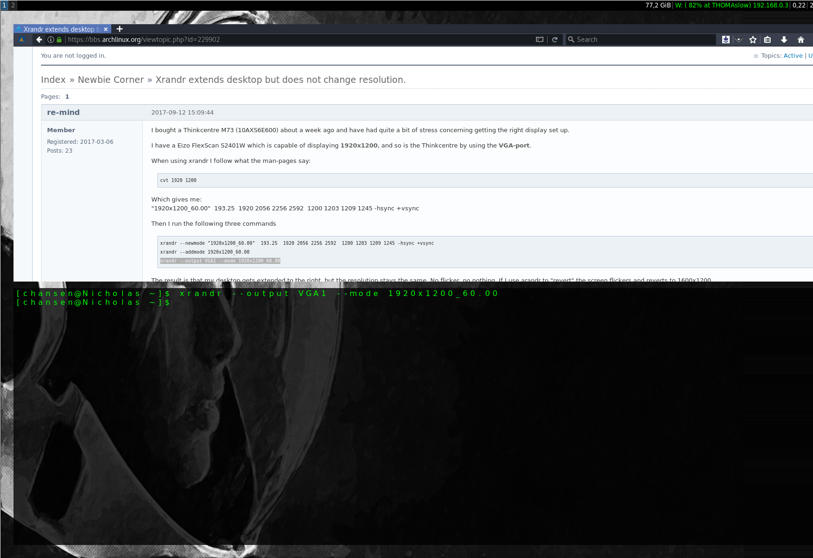Click the 'xrandr --addmode' code line
Screen dimensions: 813x558
205,252
